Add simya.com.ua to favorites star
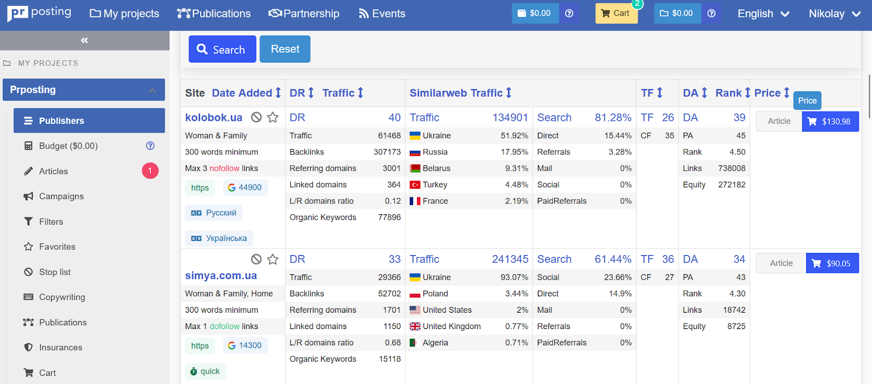The width and height of the screenshot is (872, 384). pos(273,259)
